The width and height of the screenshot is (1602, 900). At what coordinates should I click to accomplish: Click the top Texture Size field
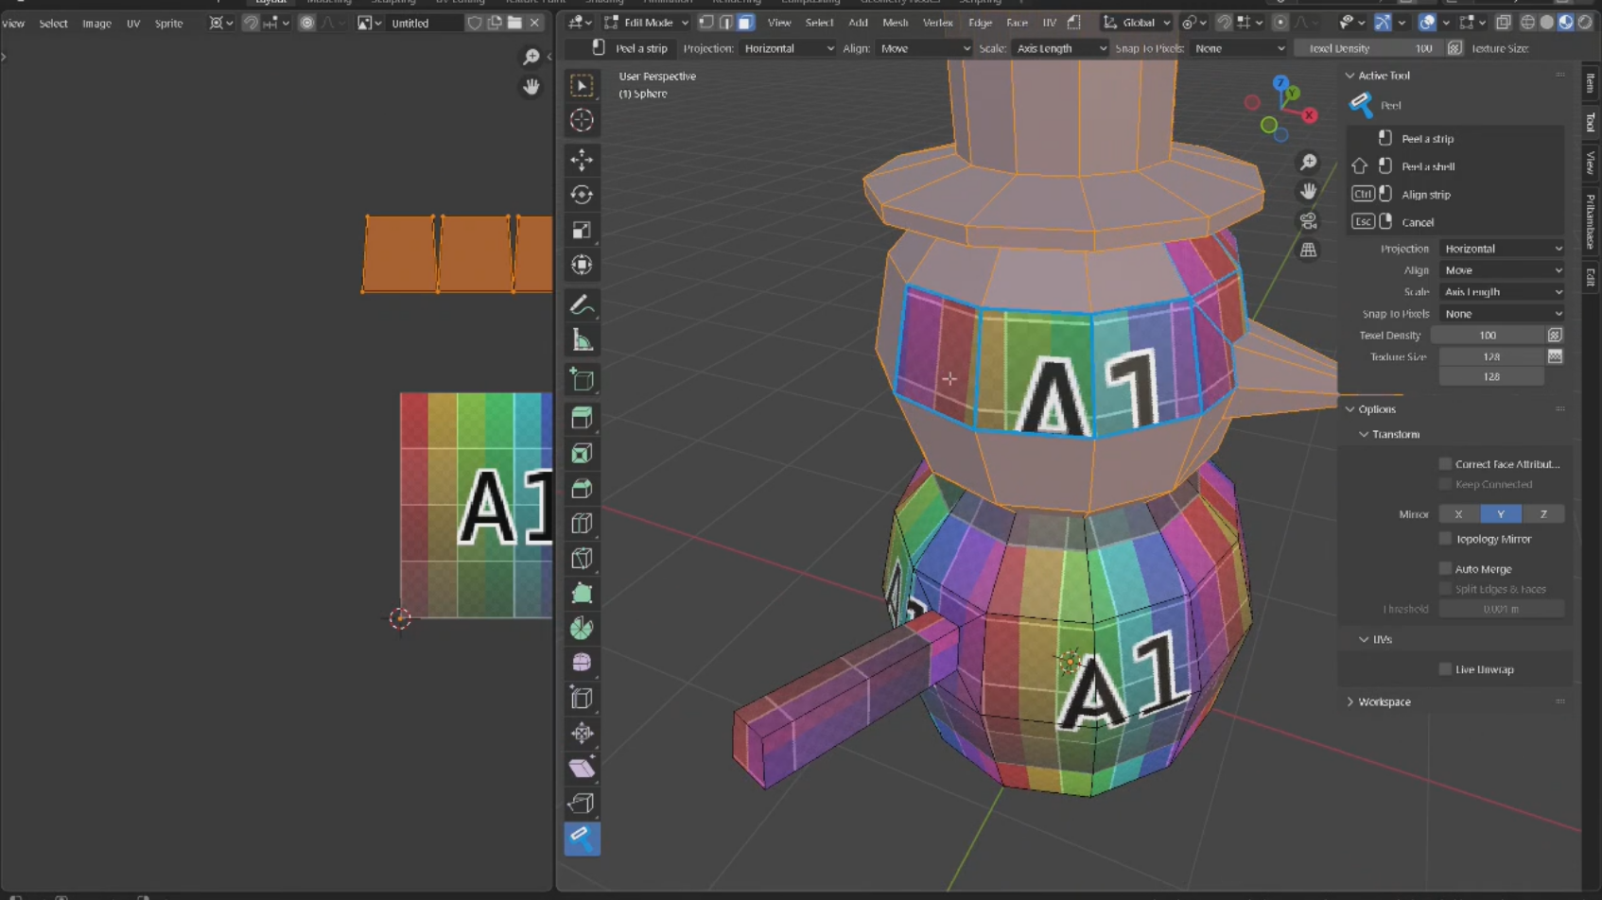point(1491,356)
